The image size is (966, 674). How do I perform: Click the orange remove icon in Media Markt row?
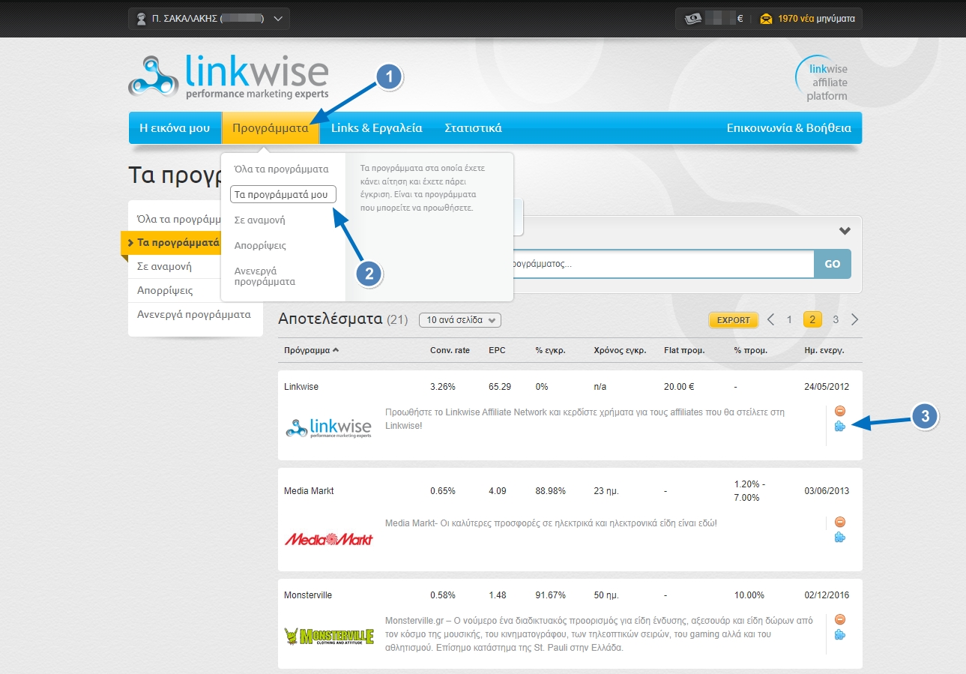point(839,522)
